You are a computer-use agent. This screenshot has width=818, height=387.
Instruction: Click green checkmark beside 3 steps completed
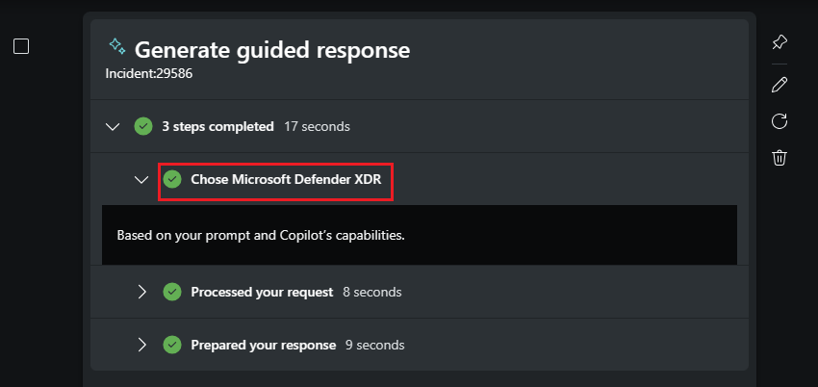(x=143, y=126)
